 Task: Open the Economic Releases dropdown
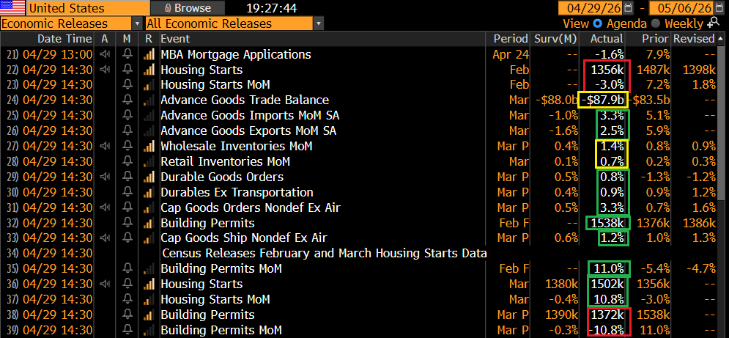(71, 23)
